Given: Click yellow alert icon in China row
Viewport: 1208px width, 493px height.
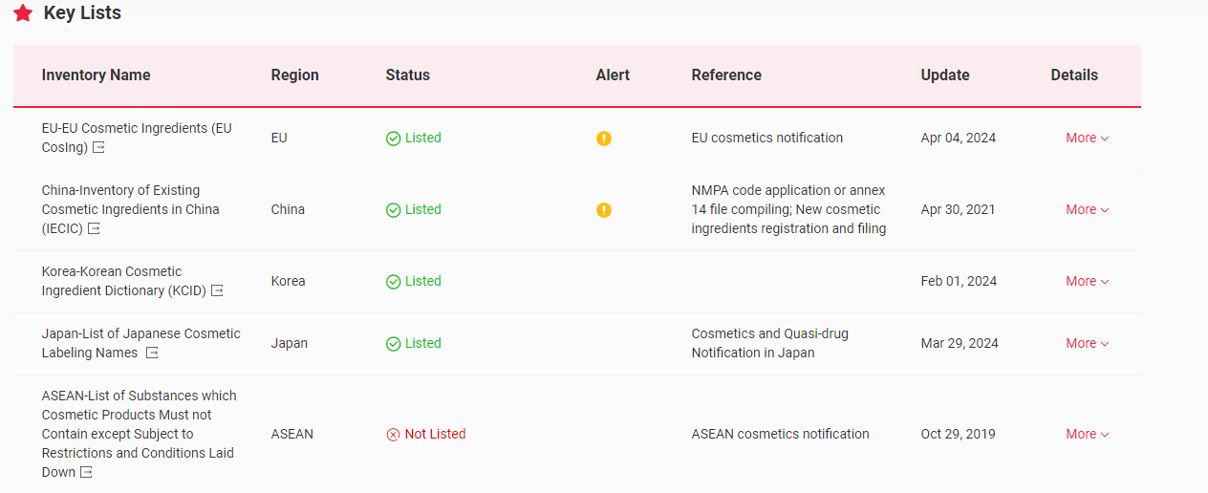Looking at the screenshot, I should 603,210.
